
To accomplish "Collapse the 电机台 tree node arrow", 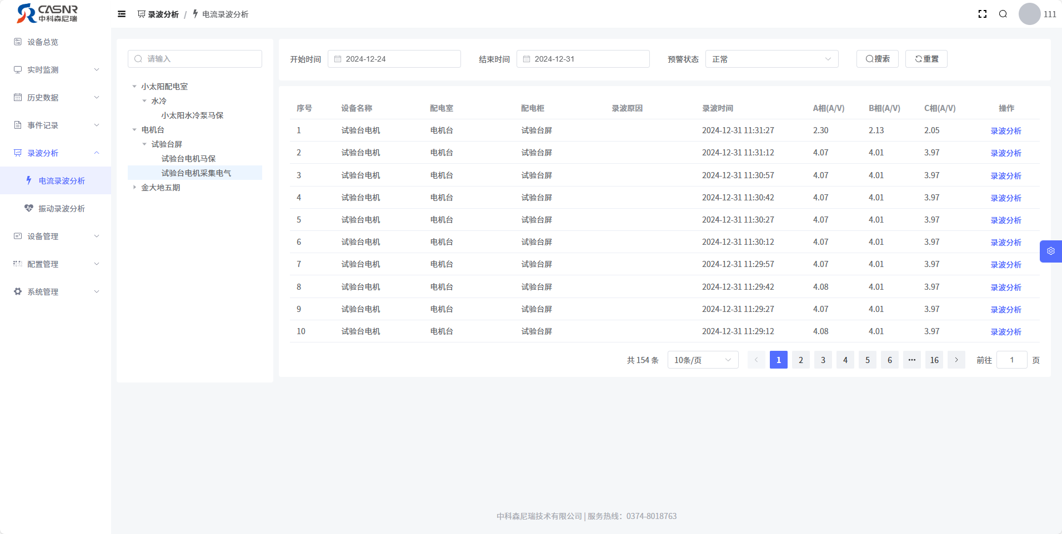I will [134, 129].
